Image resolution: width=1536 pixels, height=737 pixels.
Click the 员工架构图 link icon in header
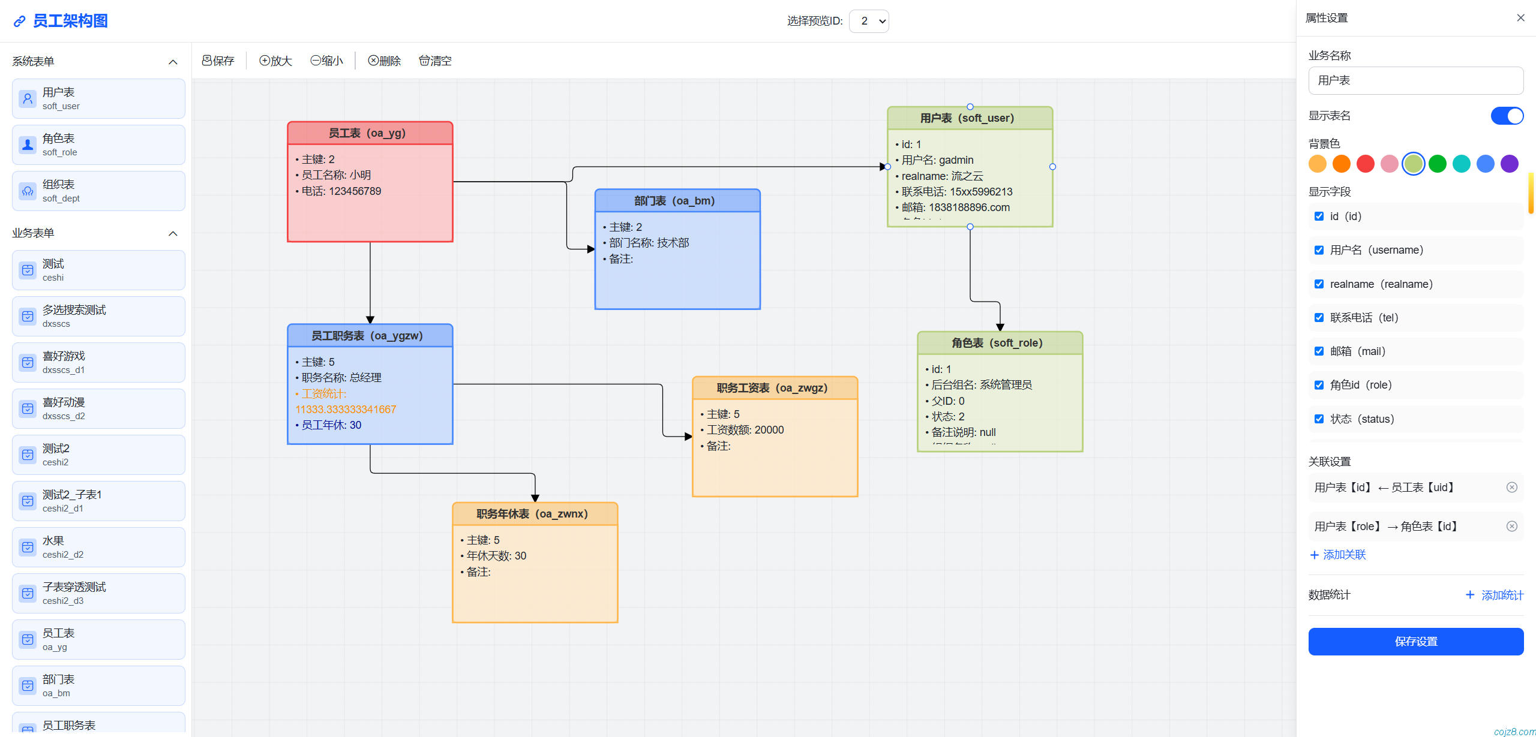pyautogui.click(x=19, y=21)
